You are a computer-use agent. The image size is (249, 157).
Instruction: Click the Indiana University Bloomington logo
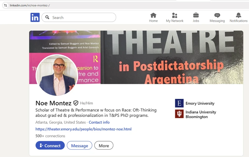tap(179, 114)
